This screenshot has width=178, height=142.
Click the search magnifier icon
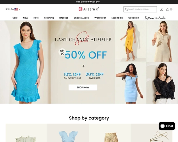[x=126, y=9]
